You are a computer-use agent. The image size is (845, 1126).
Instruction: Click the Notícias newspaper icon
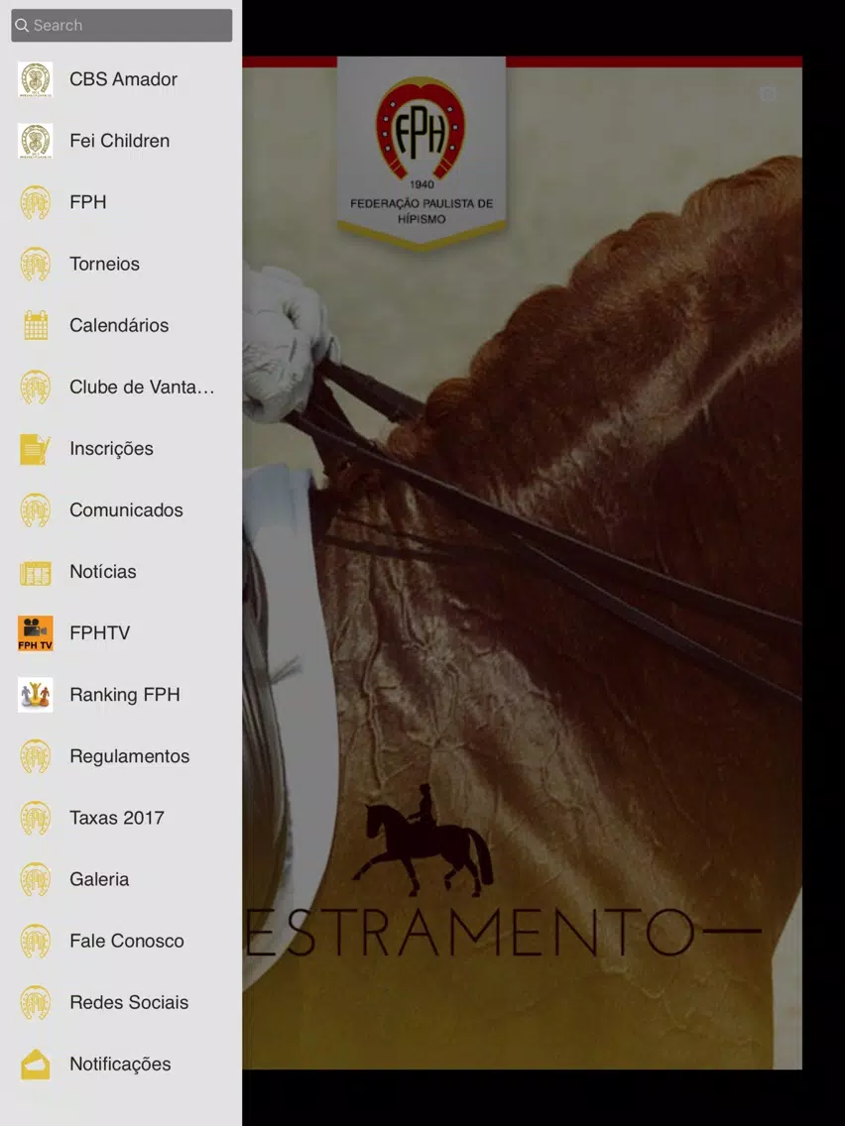pyautogui.click(x=36, y=572)
